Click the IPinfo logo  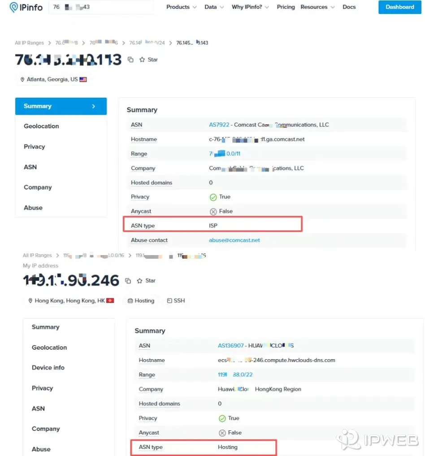[25, 7]
